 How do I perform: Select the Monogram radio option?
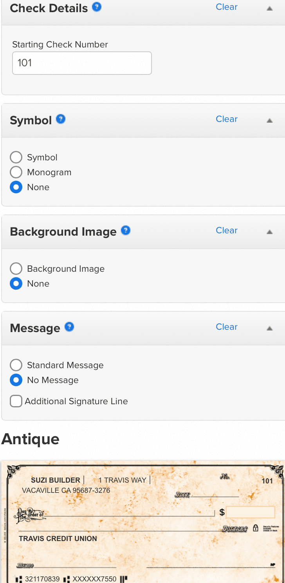[x=16, y=173]
